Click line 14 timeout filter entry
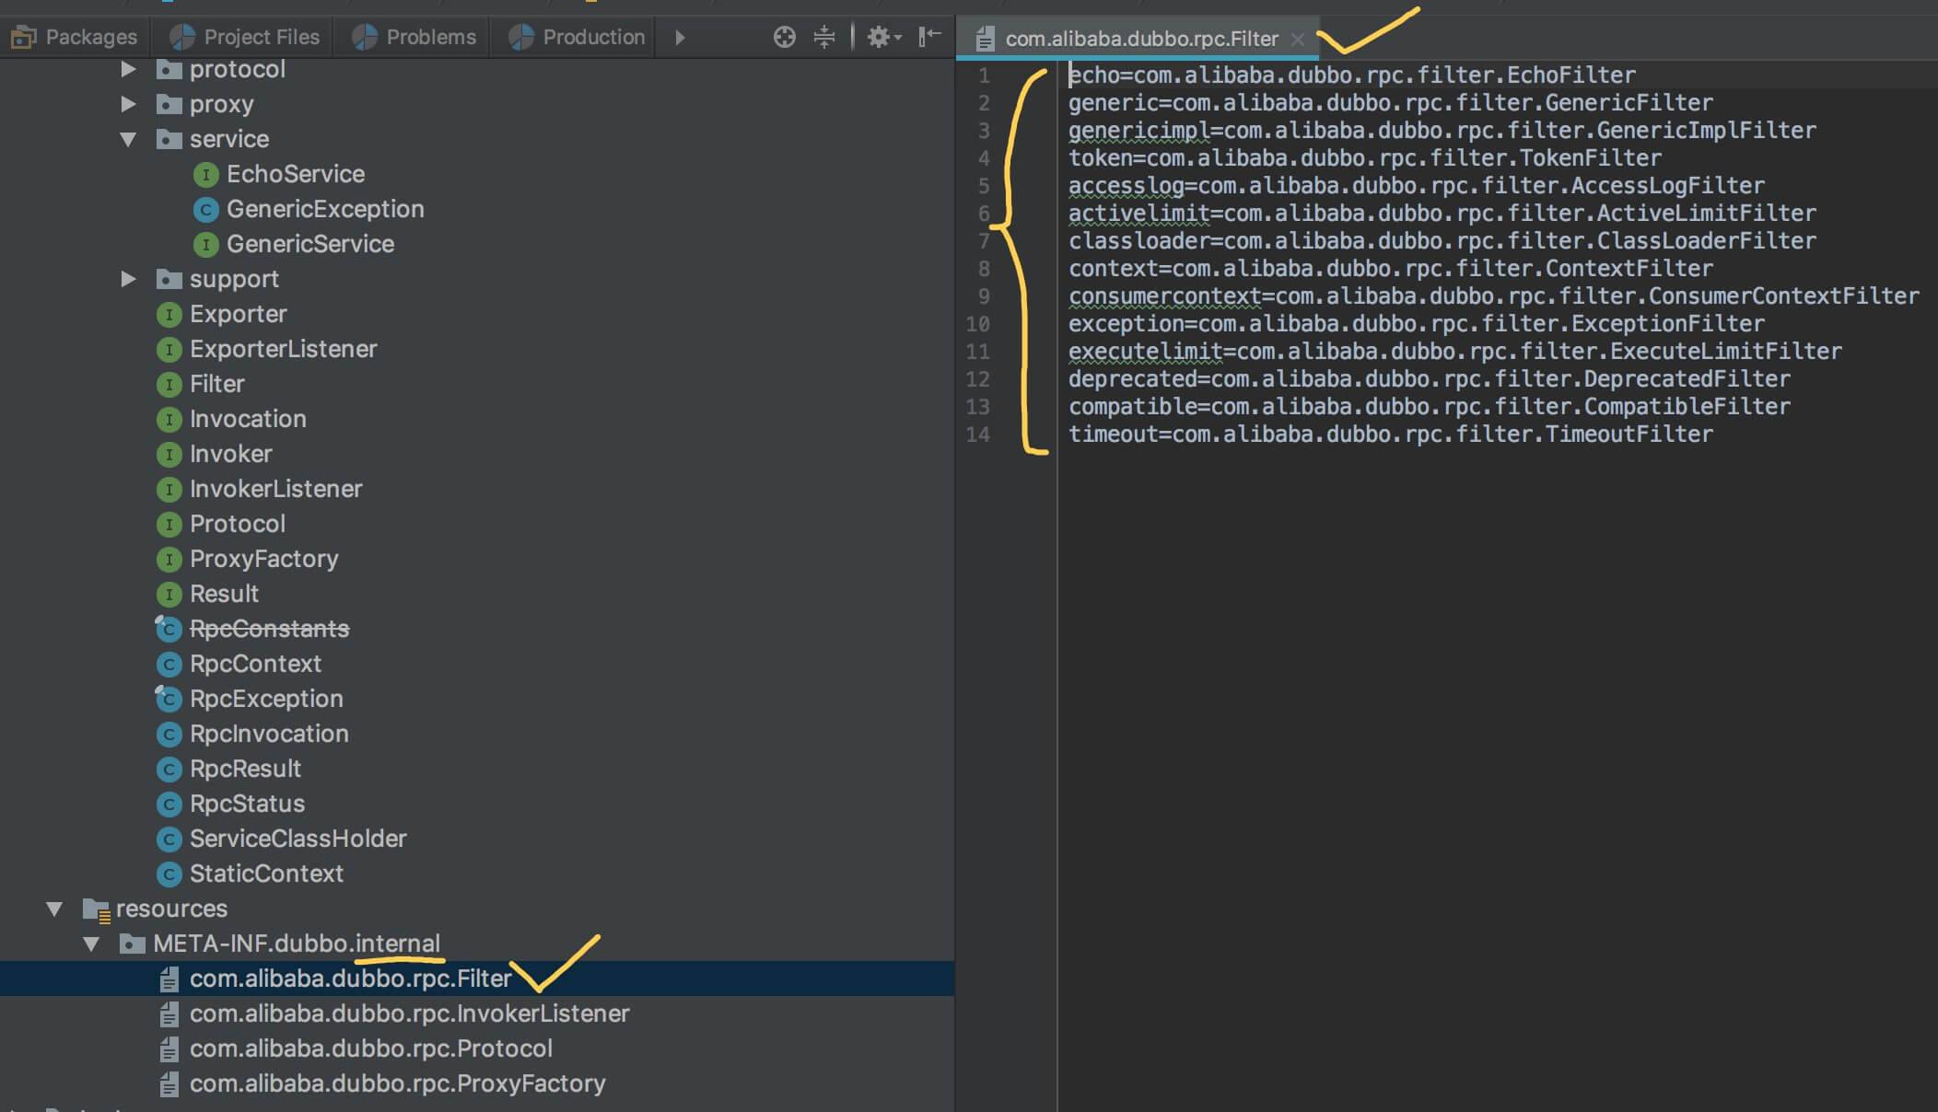This screenshot has height=1112, width=1938. 1389,434
